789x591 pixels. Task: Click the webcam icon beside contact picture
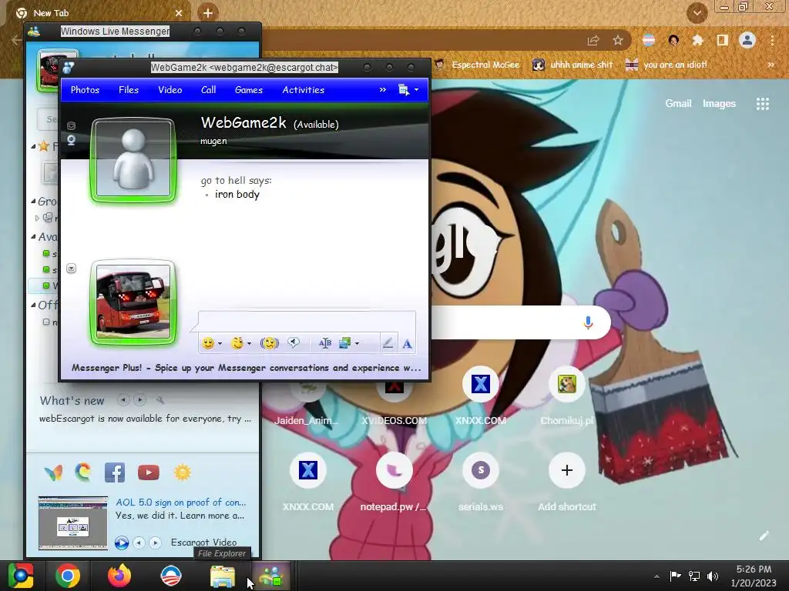click(72, 140)
